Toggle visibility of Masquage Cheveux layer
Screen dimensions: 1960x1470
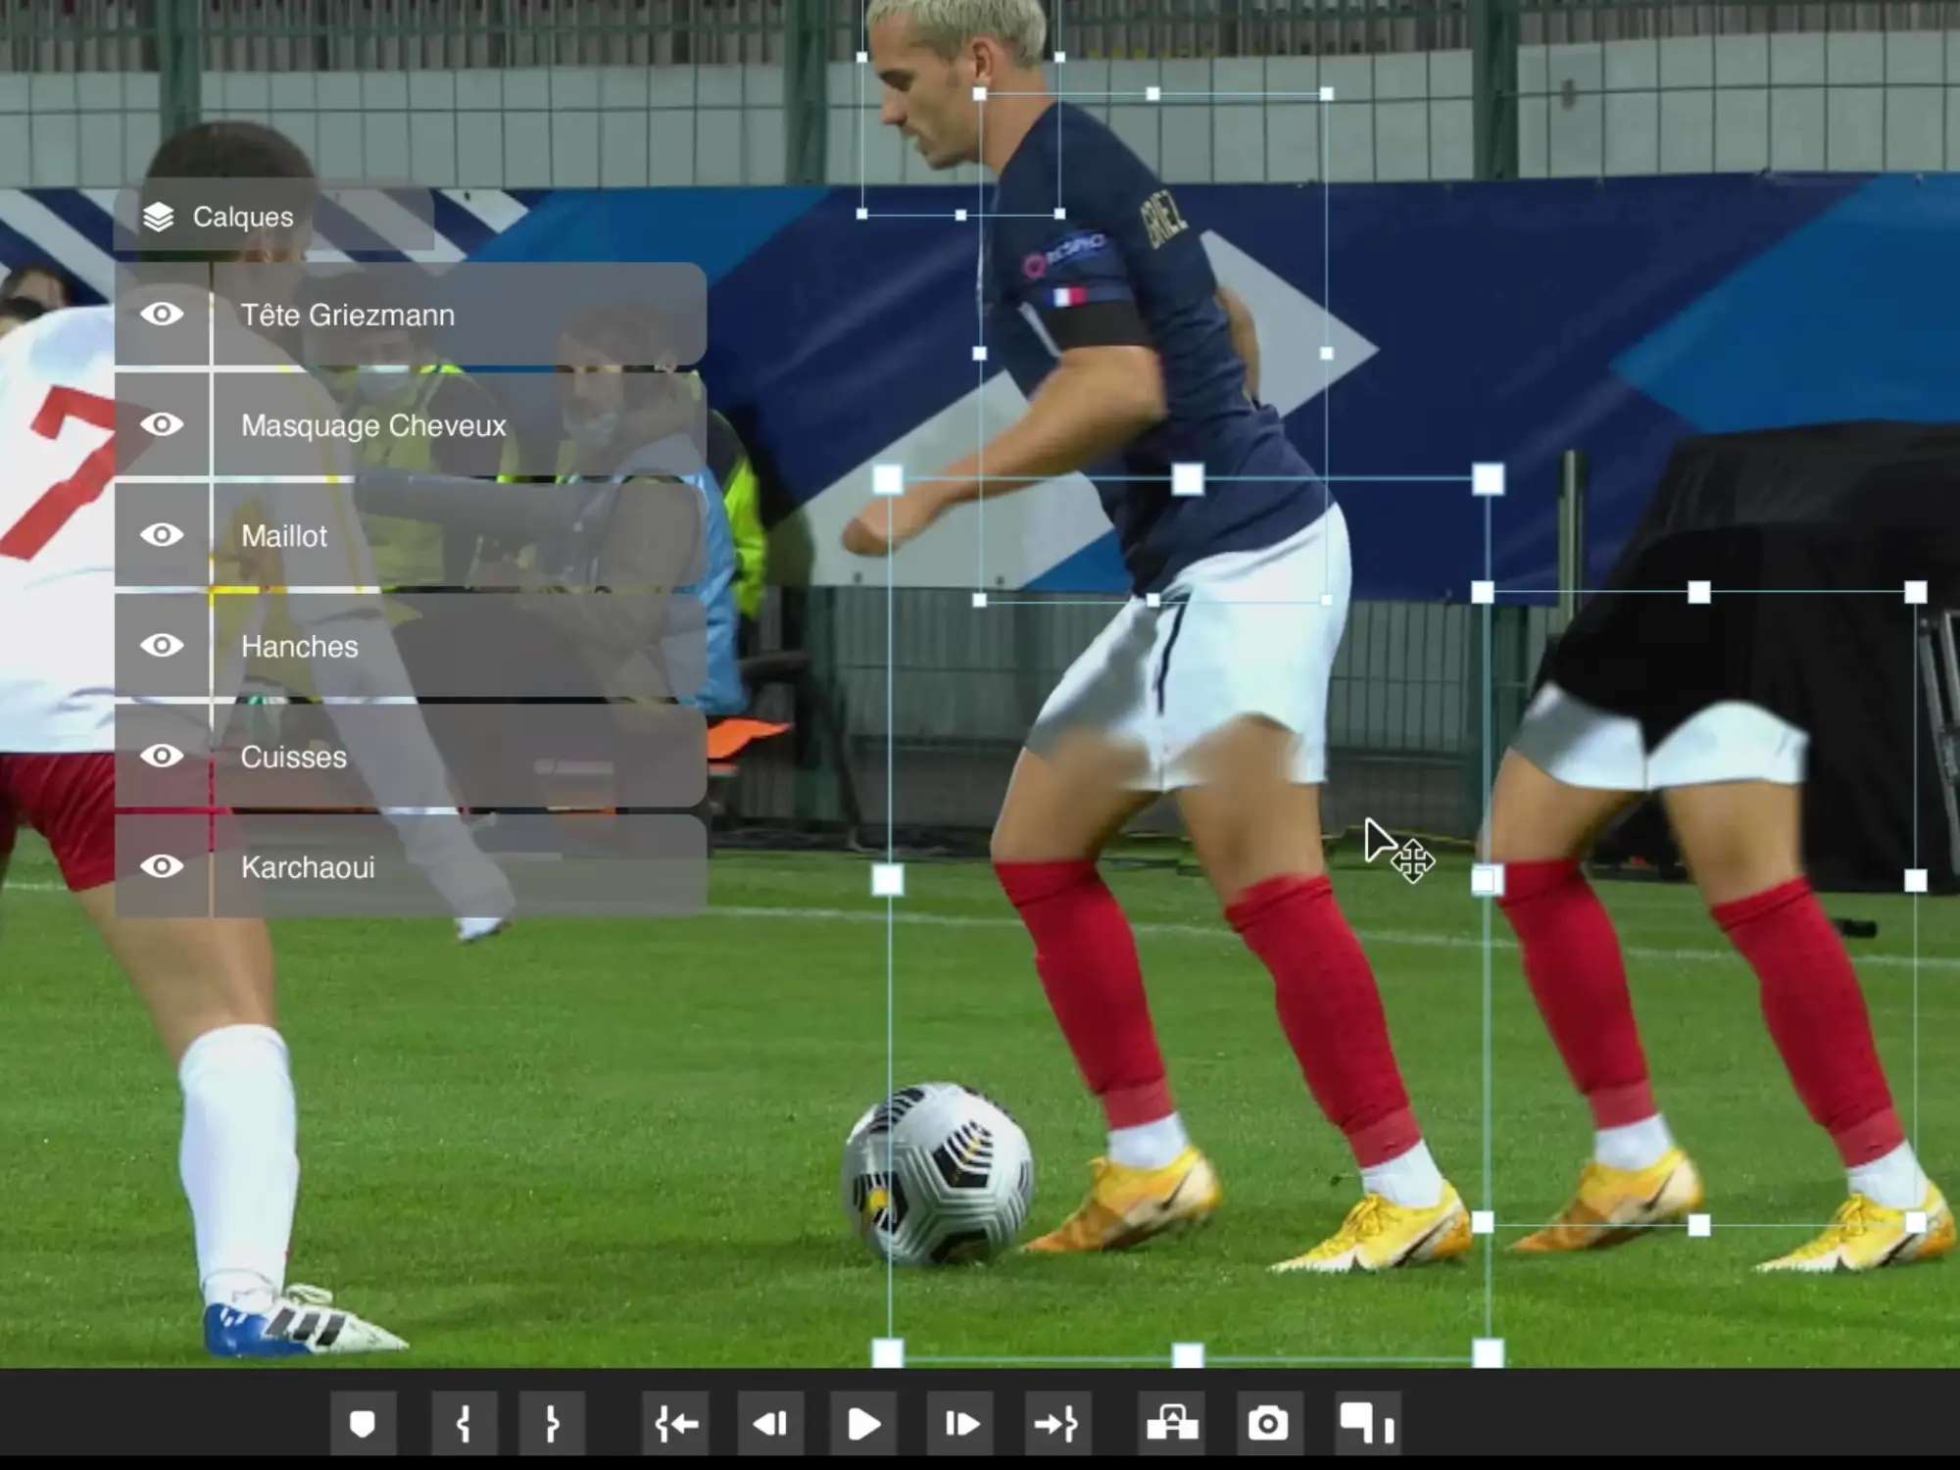point(162,425)
